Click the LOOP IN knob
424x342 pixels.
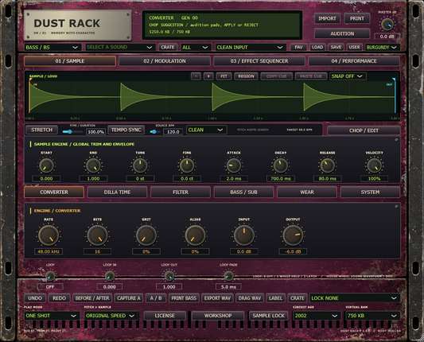tap(110, 276)
